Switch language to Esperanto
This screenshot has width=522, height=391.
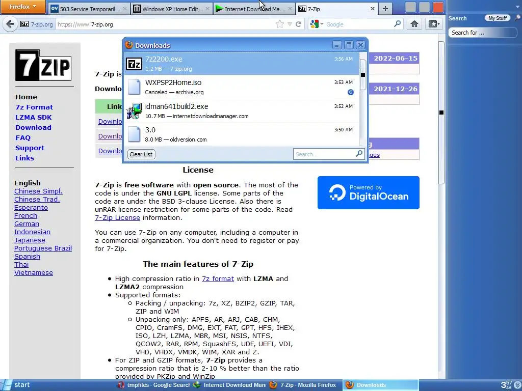[31, 208]
